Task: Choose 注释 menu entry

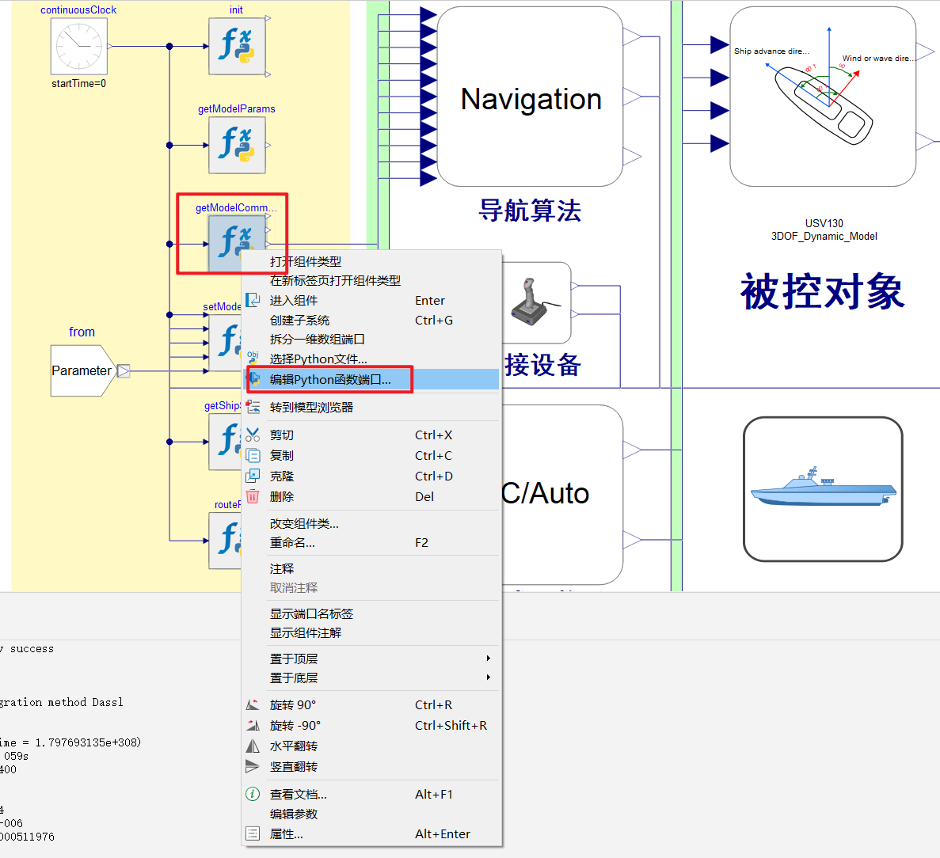Action: coord(371,568)
